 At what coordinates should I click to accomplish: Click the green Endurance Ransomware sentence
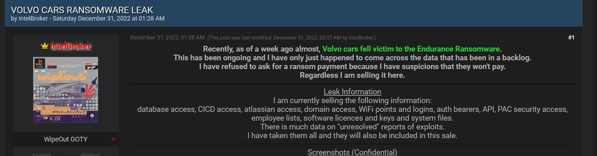coord(412,49)
